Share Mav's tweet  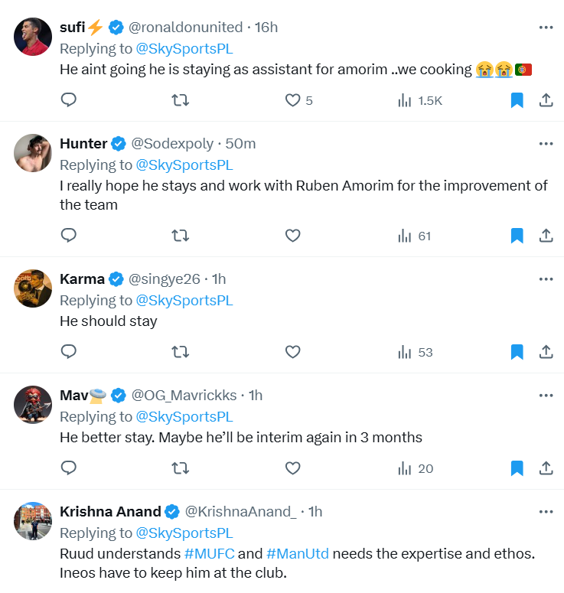tap(546, 468)
